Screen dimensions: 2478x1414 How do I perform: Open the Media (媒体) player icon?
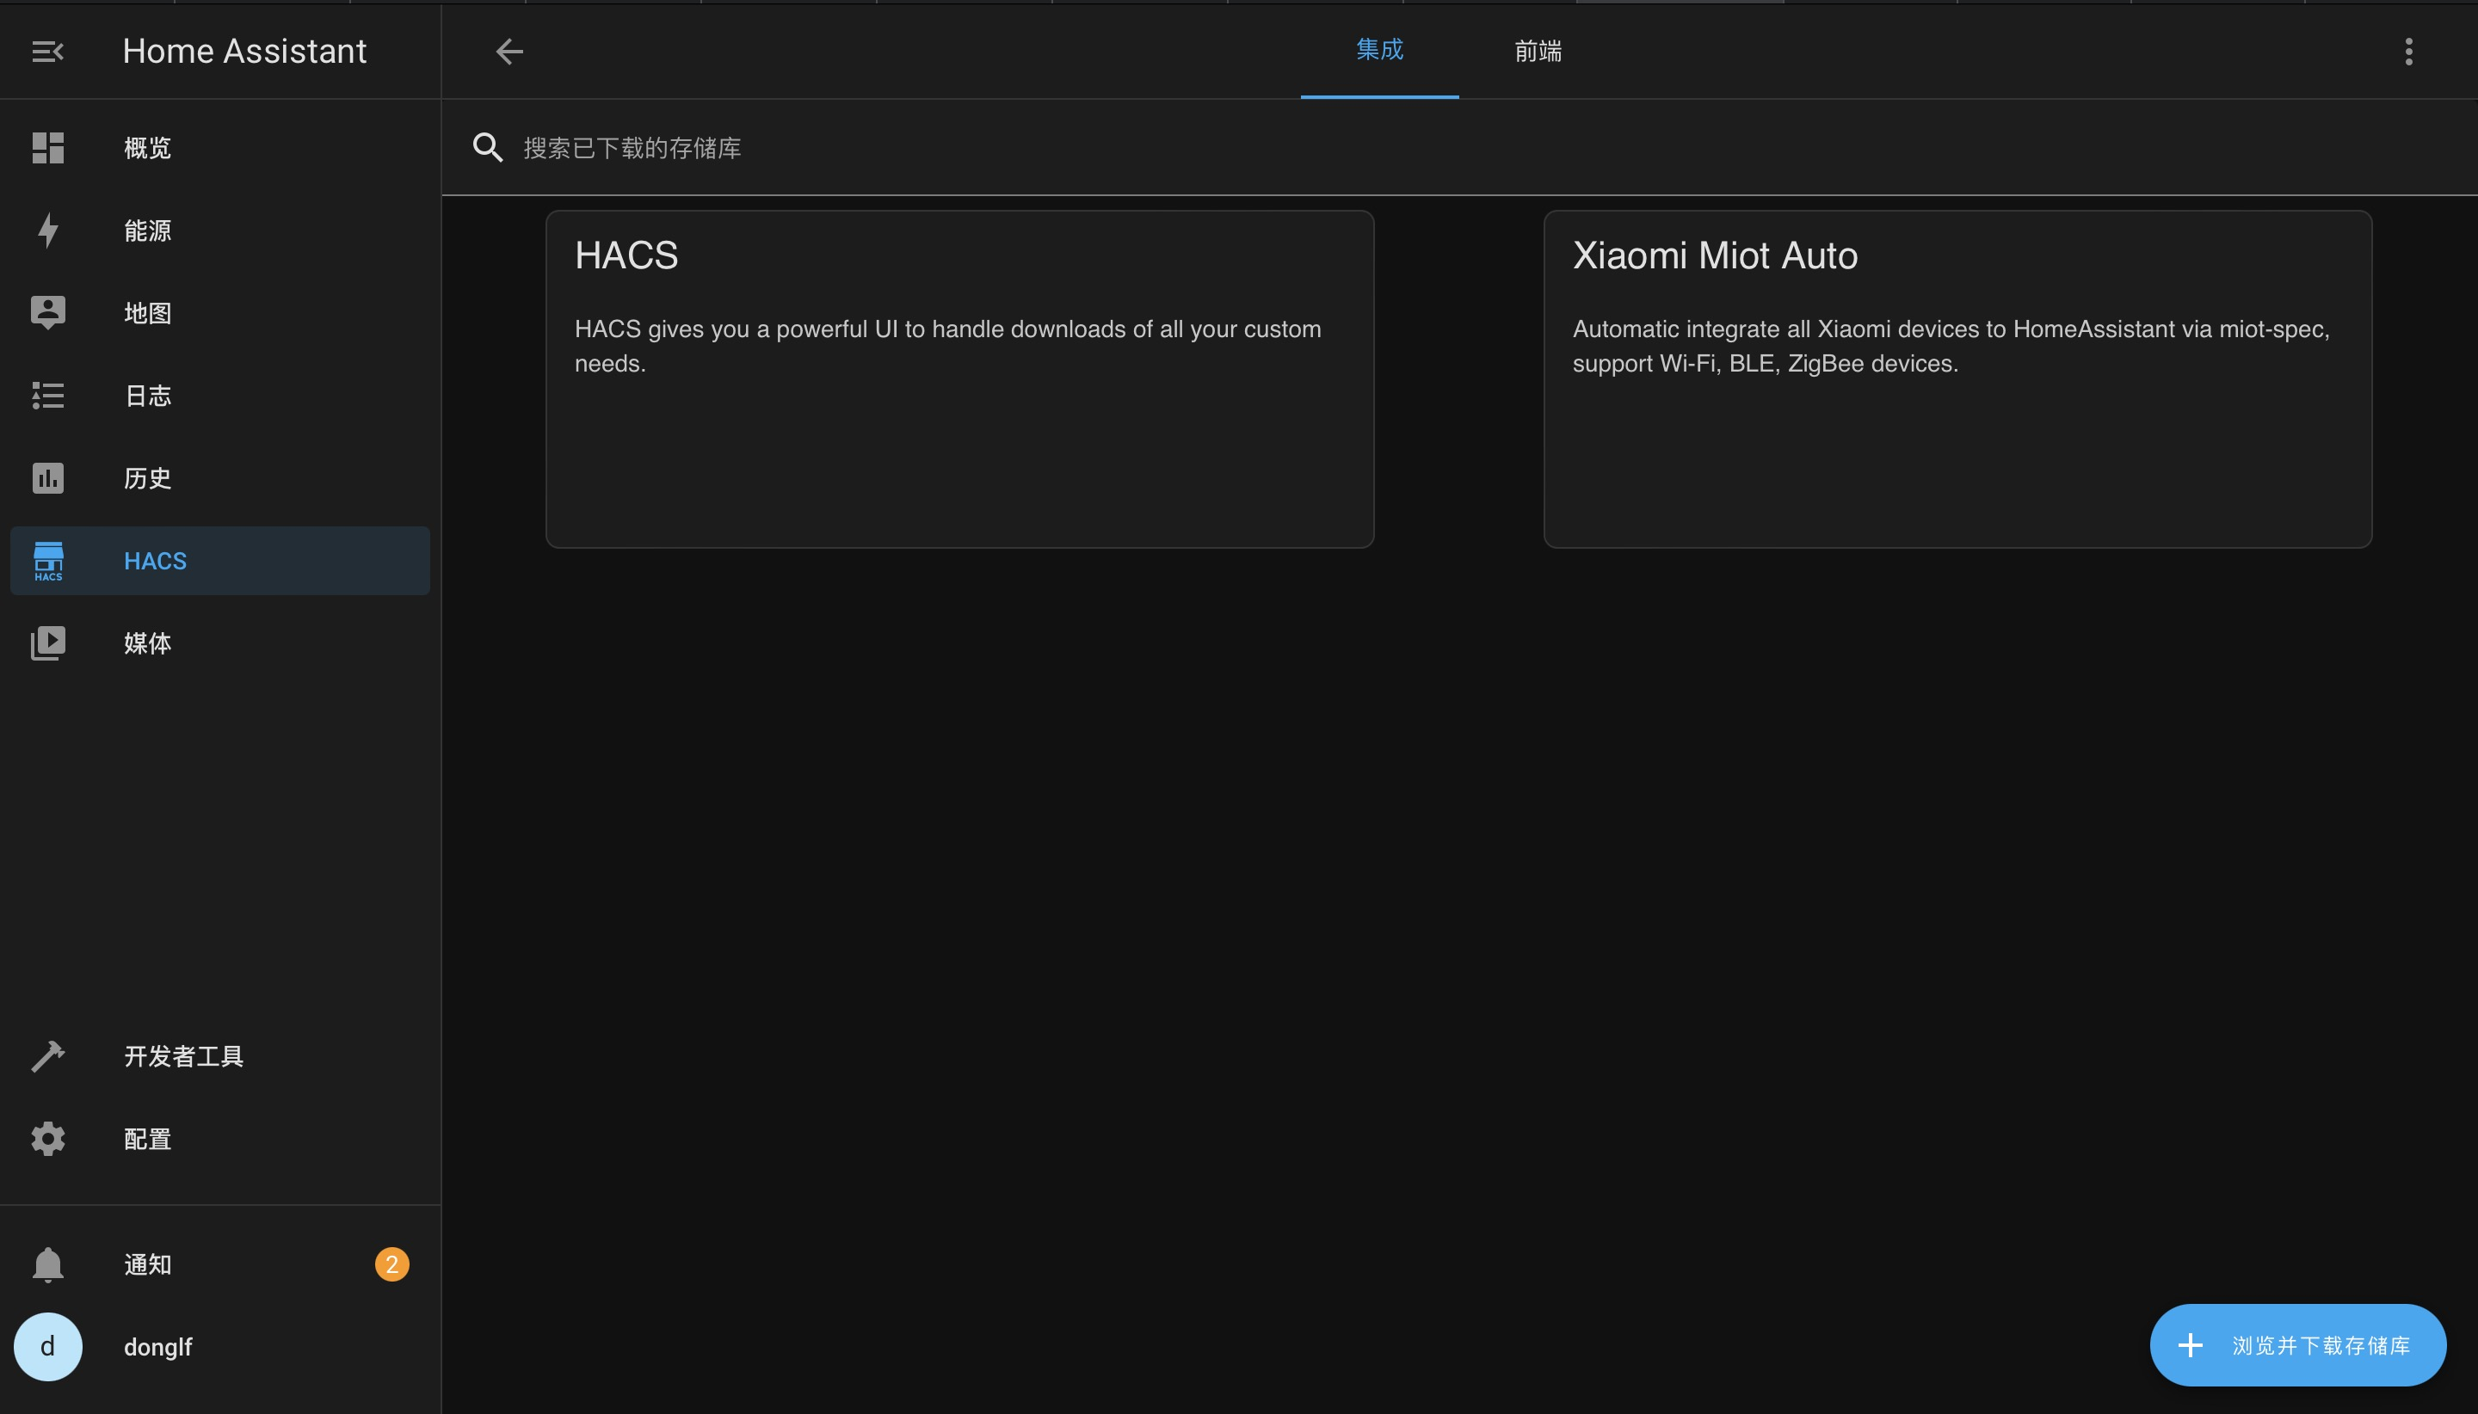point(47,642)
